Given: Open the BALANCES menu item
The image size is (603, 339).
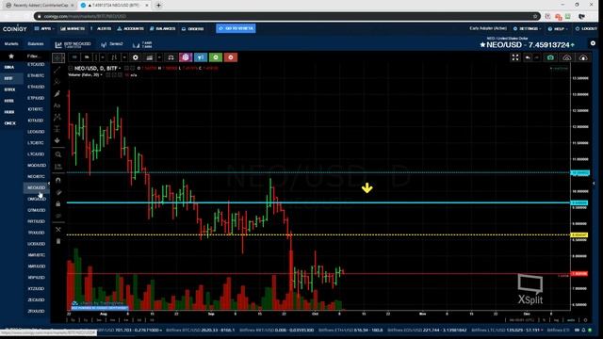Looking at the screenshot, I should point(163,29).
